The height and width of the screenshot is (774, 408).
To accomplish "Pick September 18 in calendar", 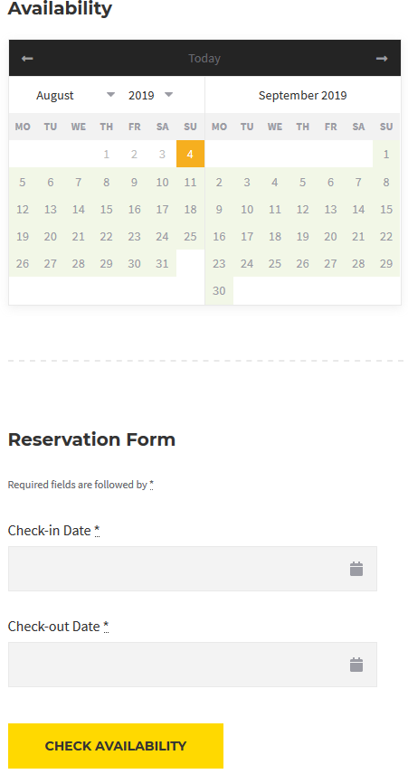I will [x=275, y=236].
